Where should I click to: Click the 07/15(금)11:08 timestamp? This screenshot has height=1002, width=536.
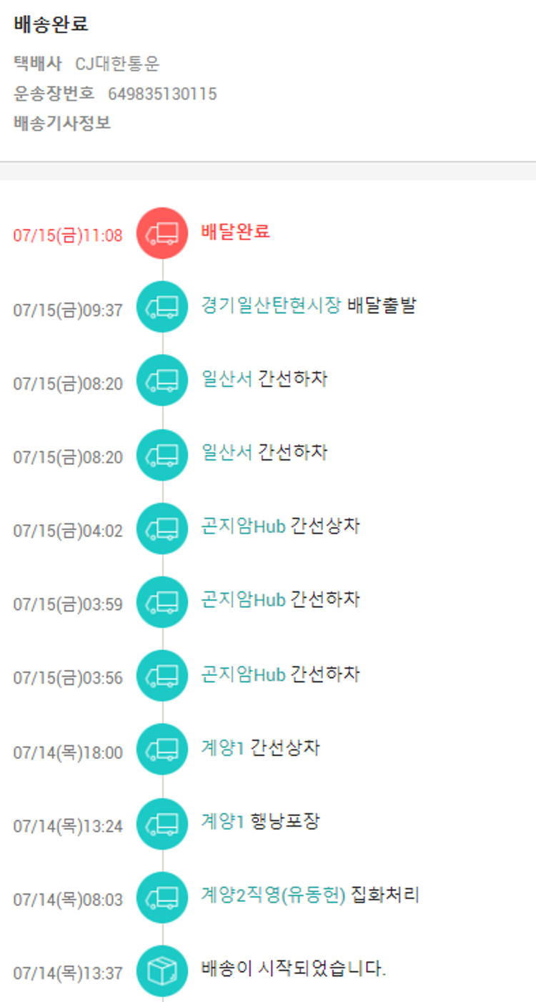click(68, 235)
